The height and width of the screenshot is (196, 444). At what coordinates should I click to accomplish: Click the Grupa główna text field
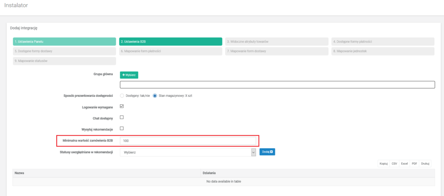click(277, 85)
